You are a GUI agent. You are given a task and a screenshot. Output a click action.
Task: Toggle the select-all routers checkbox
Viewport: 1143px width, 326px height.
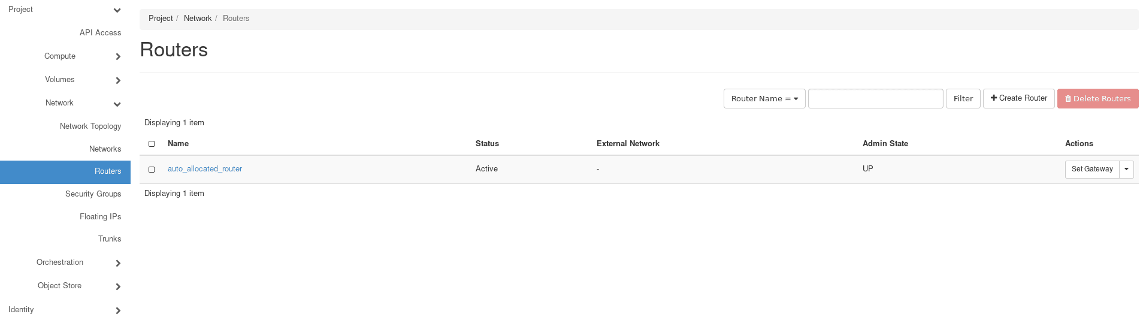[x=152, y=144]
